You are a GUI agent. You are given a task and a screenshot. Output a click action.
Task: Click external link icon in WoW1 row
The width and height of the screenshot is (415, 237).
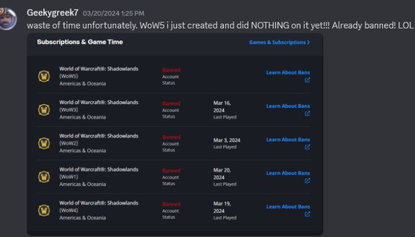tap(307, 181)
